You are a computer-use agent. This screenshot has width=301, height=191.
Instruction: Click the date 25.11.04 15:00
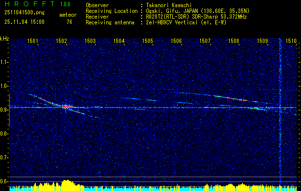click(x=24, y=22)
